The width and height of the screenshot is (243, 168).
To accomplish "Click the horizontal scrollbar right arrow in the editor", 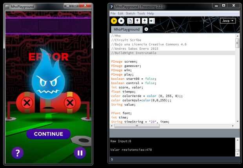I will pos(233,126).
